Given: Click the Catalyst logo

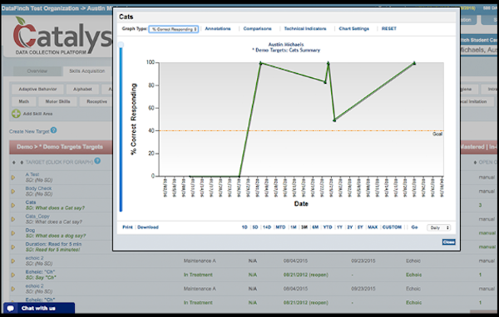Looking at the screenshot, I should click(x=62, y=37).
